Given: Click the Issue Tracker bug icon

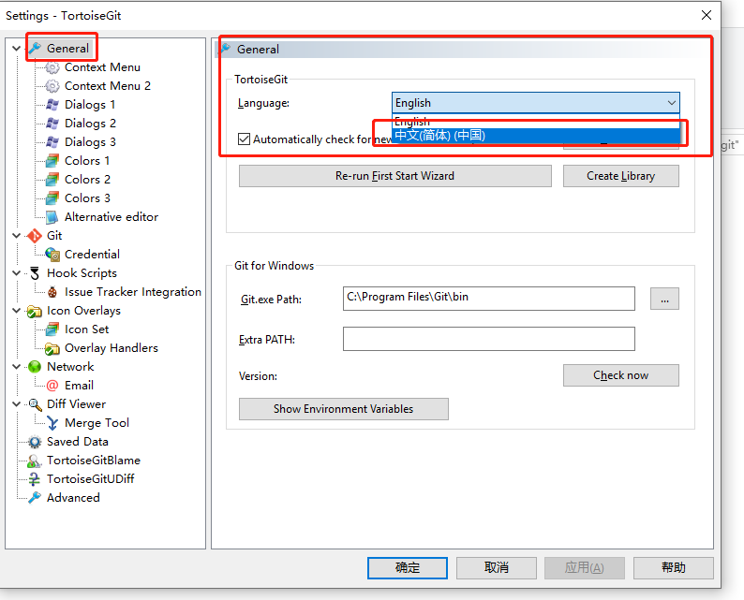Looking at the screenshot, I should coord(52,292).
